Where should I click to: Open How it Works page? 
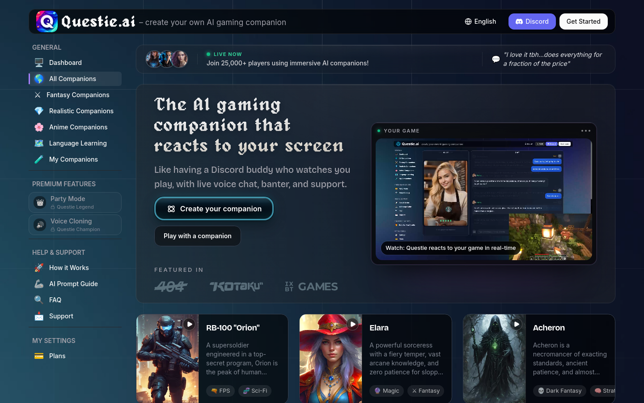coord(75,268)
